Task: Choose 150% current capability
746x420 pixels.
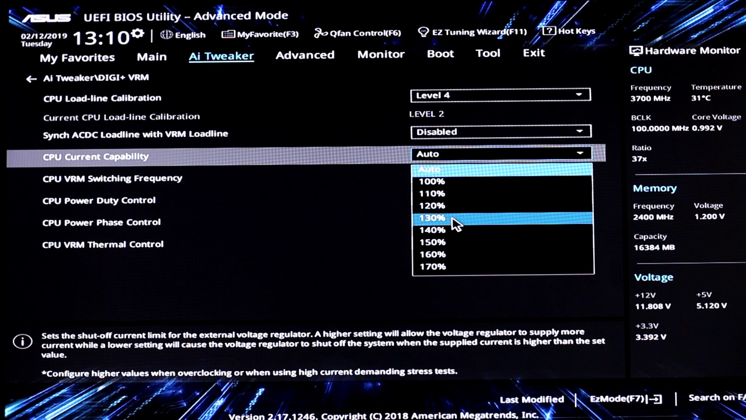Action: pos(502,242)
